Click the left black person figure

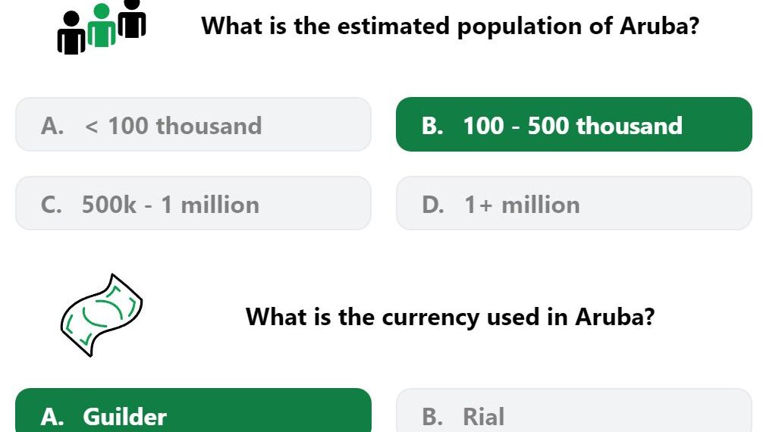point(71,33)
